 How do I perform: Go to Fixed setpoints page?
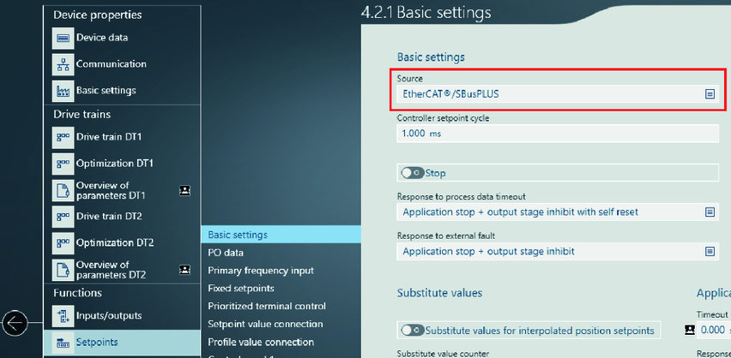click(241, 289)
